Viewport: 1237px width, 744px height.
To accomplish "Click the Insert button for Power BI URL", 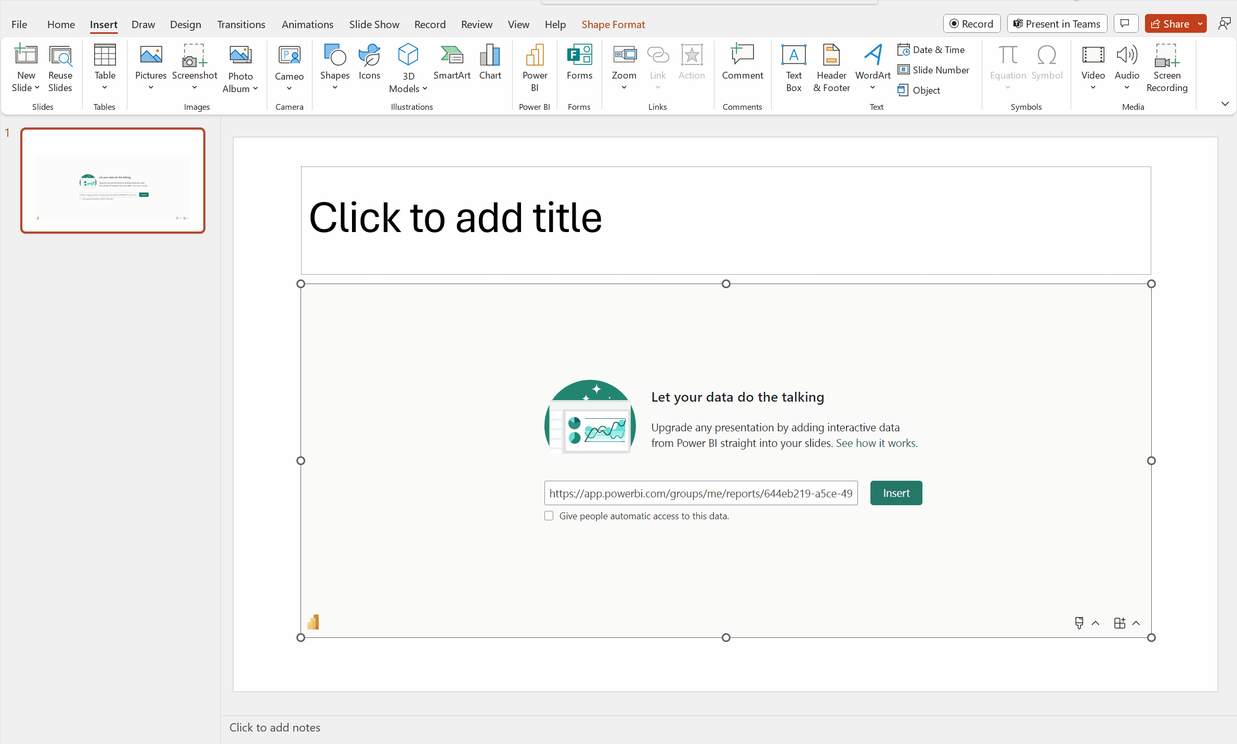I will tap(896, 493).
